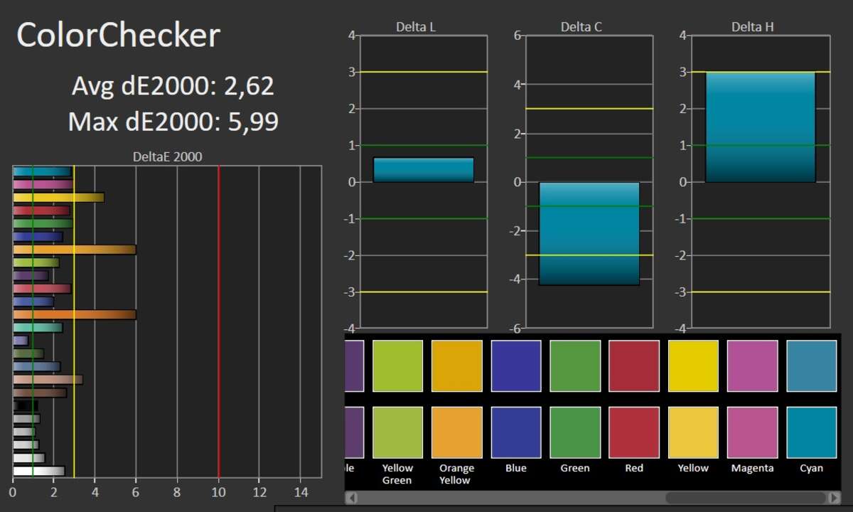Click the 'Cyan' swatch label
Viewport: 853px width, 512px height.
coord(811,468)
